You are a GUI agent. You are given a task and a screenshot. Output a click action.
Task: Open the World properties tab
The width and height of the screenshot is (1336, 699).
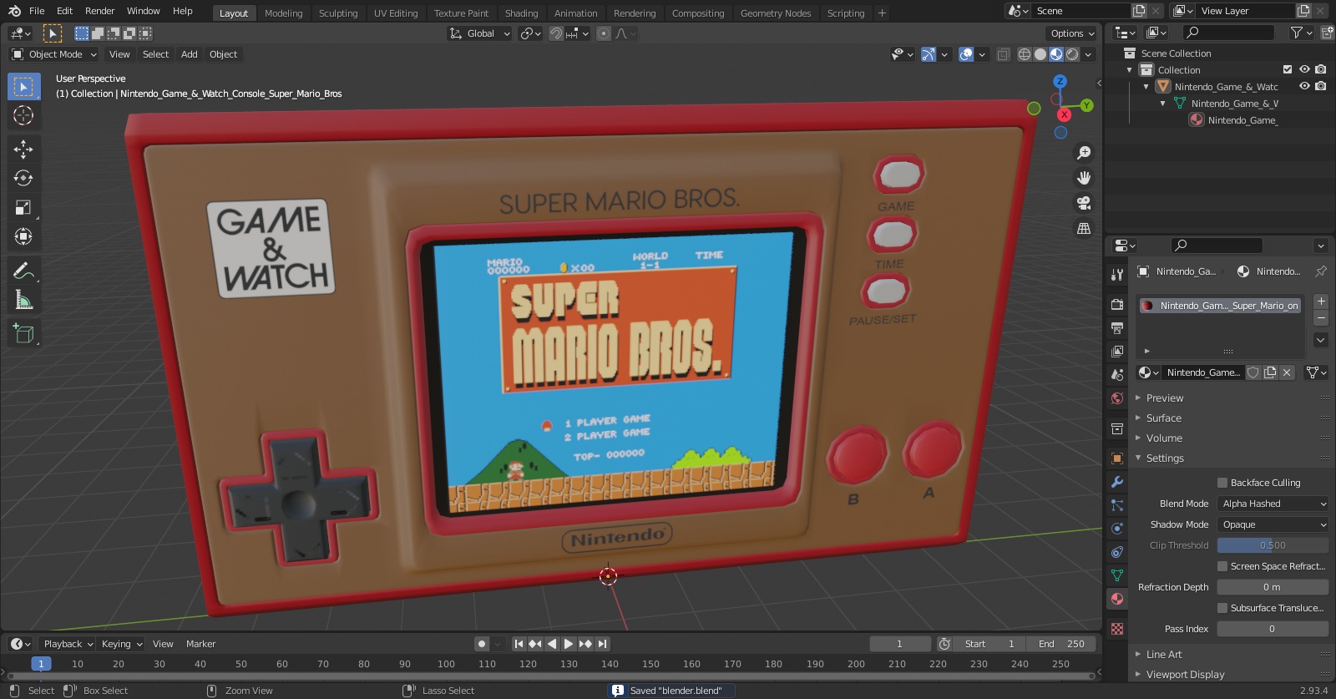1117,398
